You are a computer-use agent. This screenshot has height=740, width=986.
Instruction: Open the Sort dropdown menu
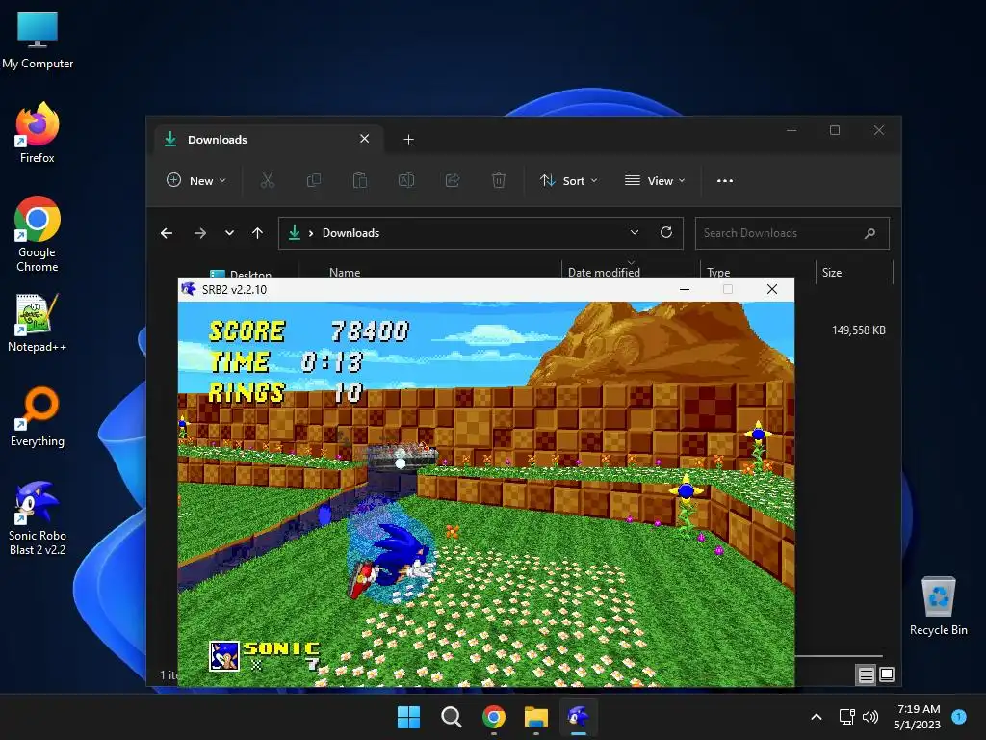click(568, 180)
